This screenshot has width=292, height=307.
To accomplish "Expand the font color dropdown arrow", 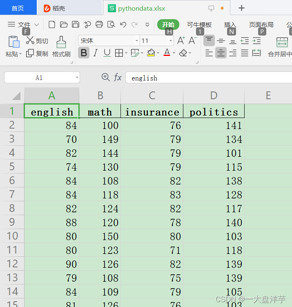I will pyautogui.click(x=174, y=53).
